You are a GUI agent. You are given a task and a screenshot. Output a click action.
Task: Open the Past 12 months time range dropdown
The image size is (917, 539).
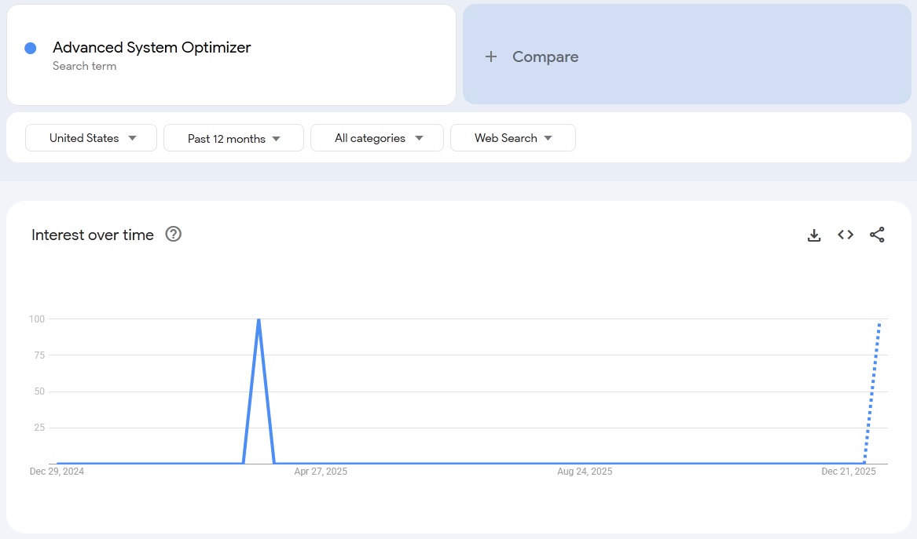point(233,137)
